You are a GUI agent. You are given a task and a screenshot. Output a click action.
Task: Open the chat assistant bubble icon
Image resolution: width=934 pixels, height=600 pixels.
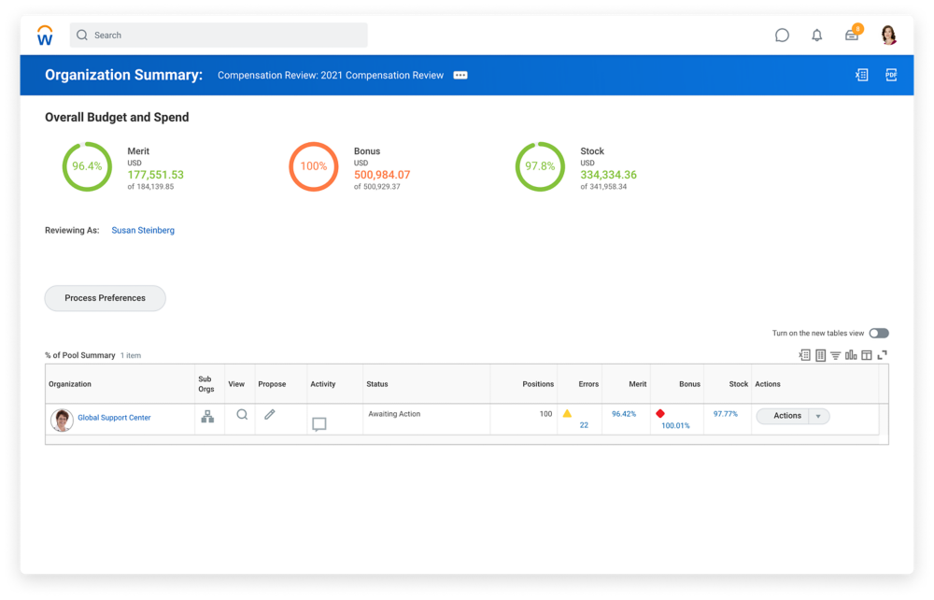point(782,36)
